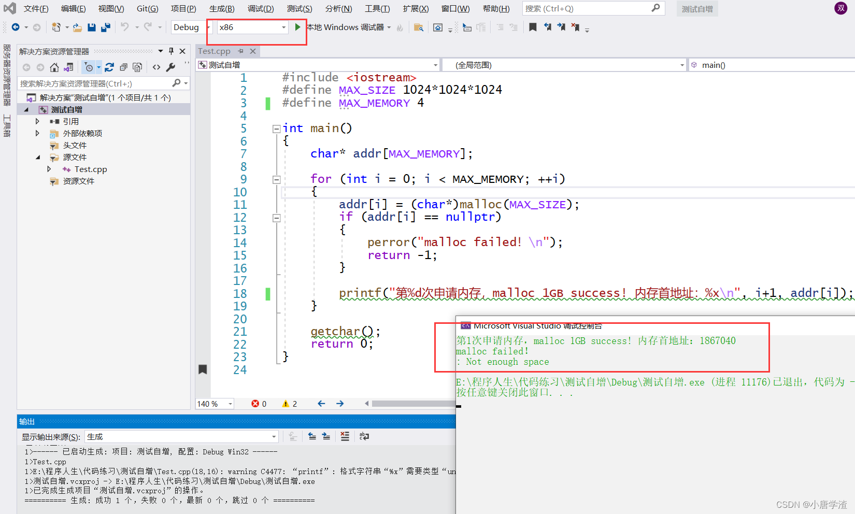This screenshot has width=855, height=514.
Task: Select the Test.cpp editor tab
Action: pyautogui.click(x=214, y=51)
